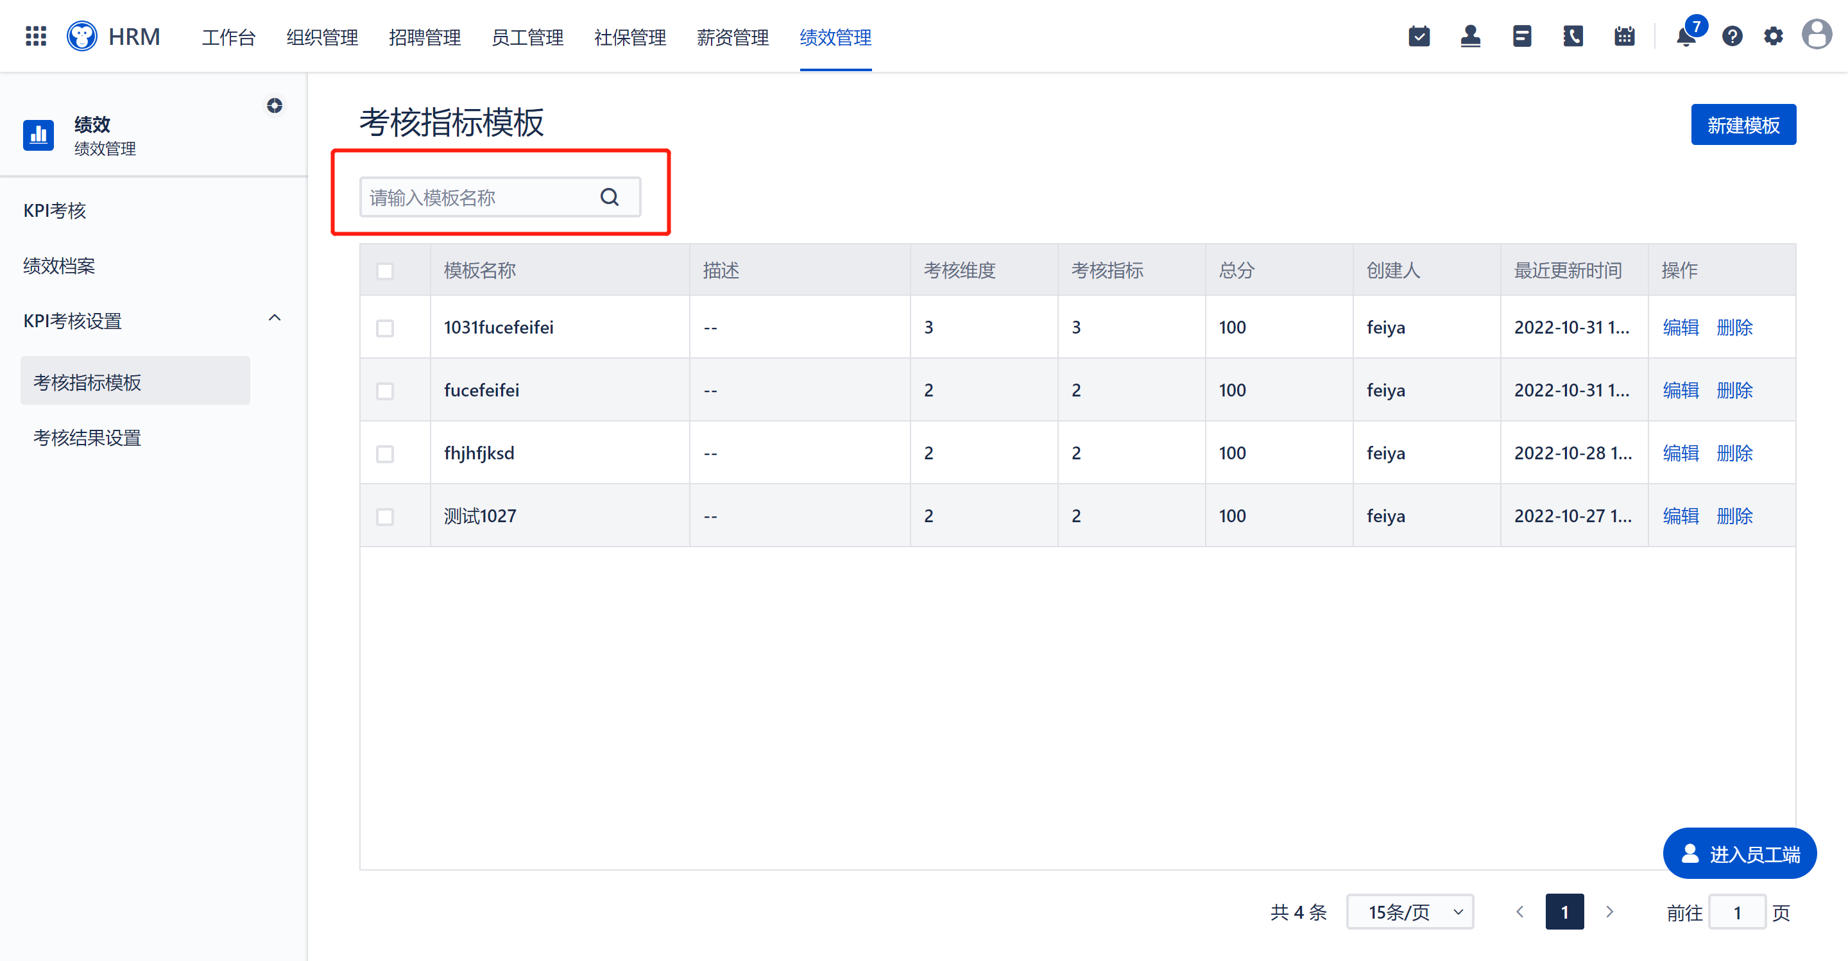The image size is (1848, 961).
Task: Go to previous page arrow
Action: [1519, 912]
